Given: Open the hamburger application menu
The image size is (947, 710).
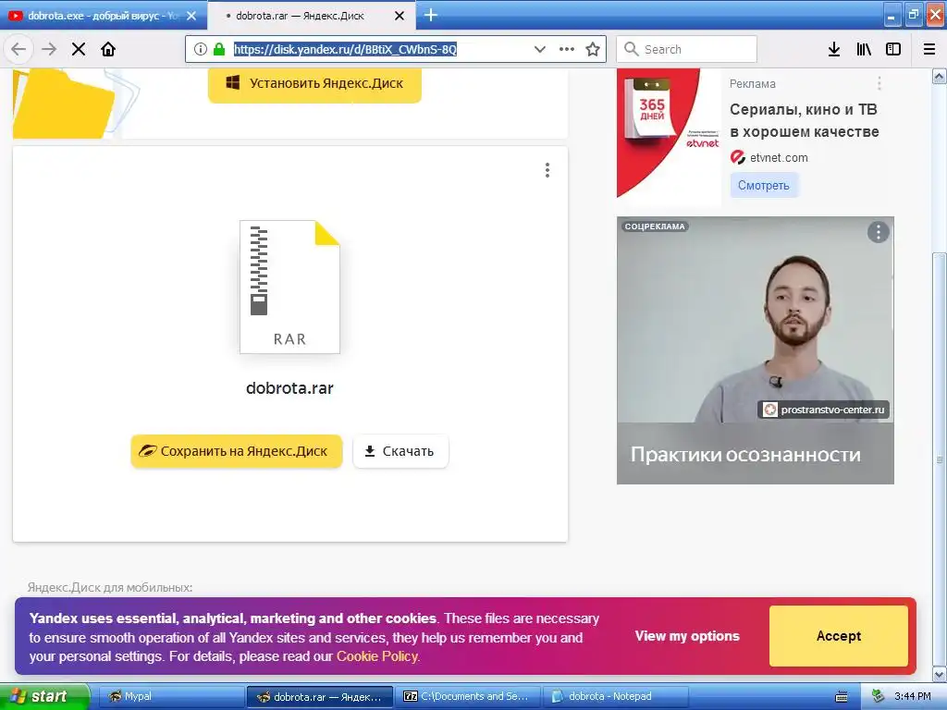Looking at the screenshot, I should pyautogui.click(x=929, y=50).
